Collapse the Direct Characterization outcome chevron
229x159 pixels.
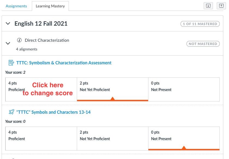click(x=8, y=43)
